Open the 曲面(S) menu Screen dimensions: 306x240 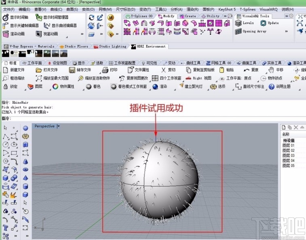click(72, 9)
